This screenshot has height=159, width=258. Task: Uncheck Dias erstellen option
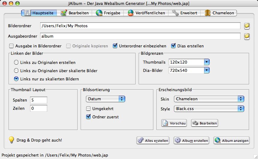pyautogui.click(x=173, y=46)
